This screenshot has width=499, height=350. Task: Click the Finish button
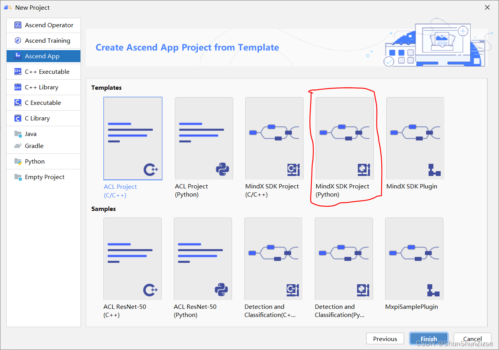[429, 339]
